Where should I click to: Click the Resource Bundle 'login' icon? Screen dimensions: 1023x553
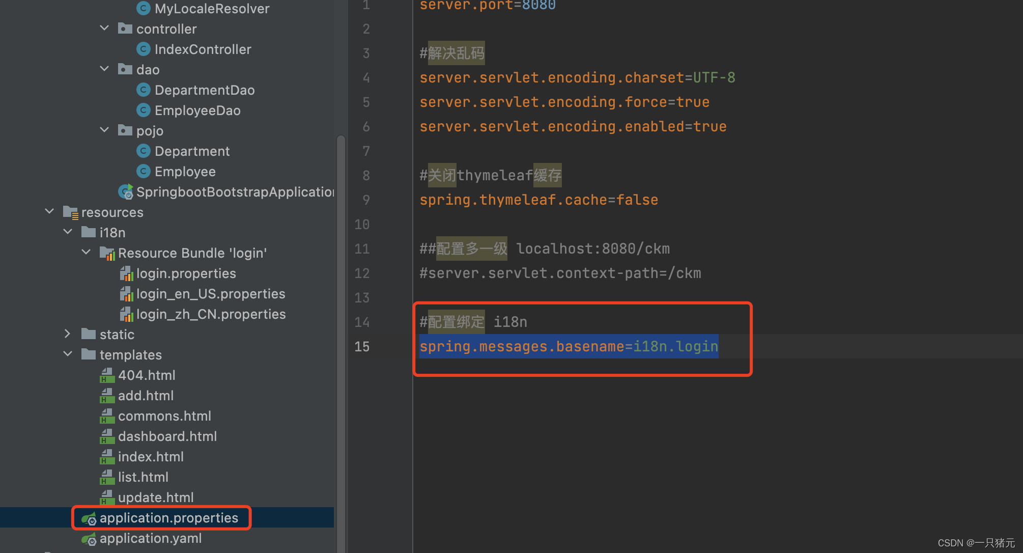107,253
